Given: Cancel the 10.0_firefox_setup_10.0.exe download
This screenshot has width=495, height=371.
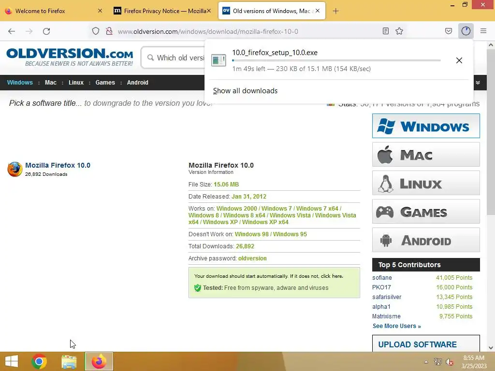Looking at the screenshot, I should coord(459,60).
